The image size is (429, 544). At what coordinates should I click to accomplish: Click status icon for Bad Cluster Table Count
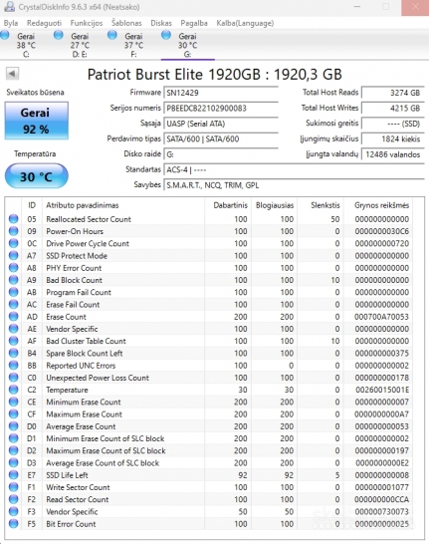click(x=14, y=341)
